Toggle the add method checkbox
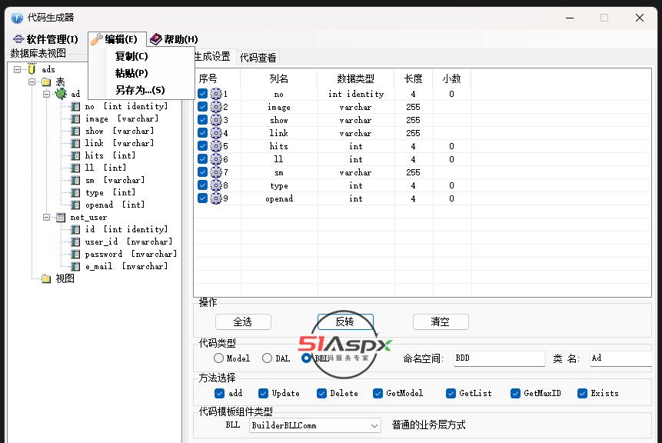662x443 pixels. point(220,393)
